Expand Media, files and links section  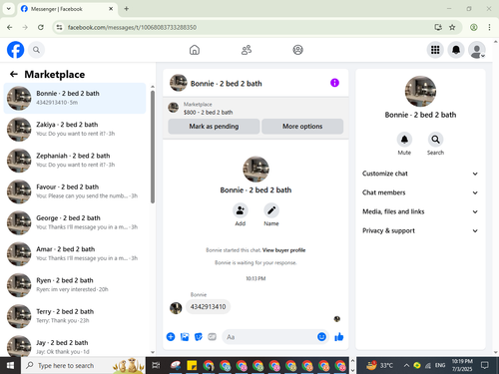tap(420, 211)
